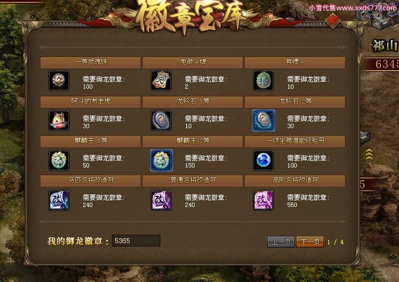Click the 麒麟玉 1等 jade icon
Image resolution: width=399 pixels, height=282 pixels.
point(59,160)
